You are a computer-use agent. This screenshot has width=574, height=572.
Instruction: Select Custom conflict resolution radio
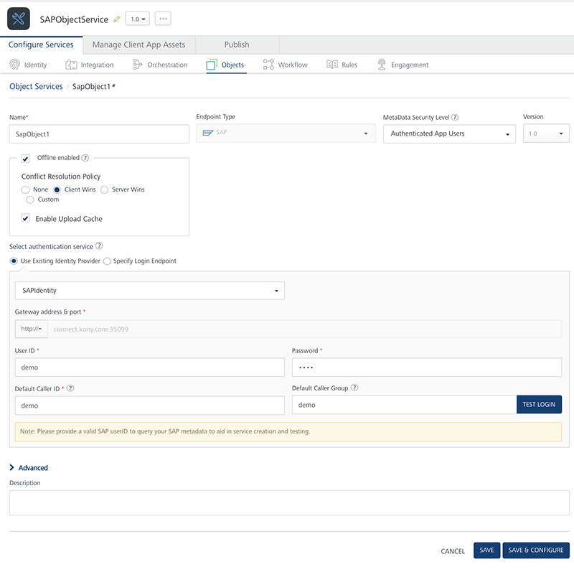tap(30, 200)
